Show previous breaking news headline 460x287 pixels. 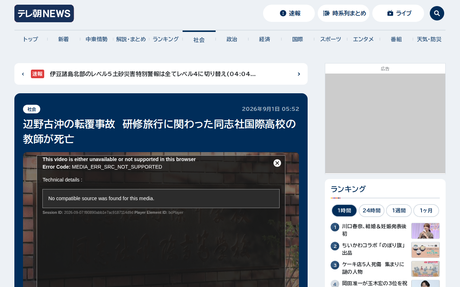click(23, 74)
